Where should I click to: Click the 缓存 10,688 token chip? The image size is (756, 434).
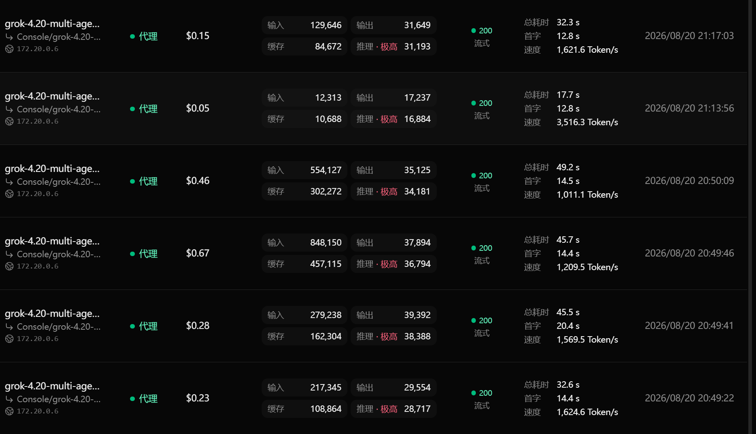[x=304, y=119]
